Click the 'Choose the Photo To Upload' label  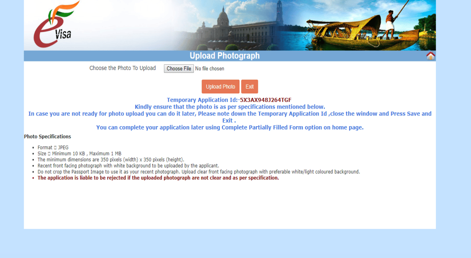click(x=122, y=68)
